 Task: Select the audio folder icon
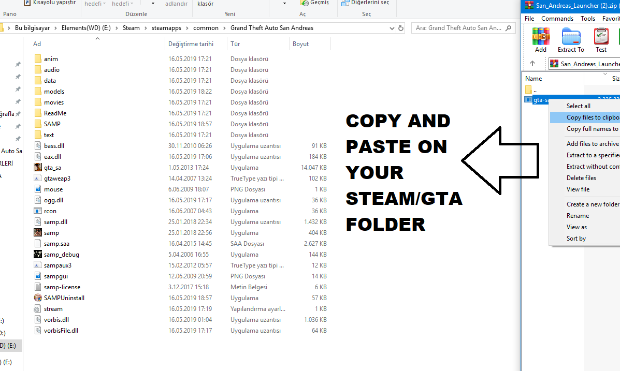click(38, 69)
